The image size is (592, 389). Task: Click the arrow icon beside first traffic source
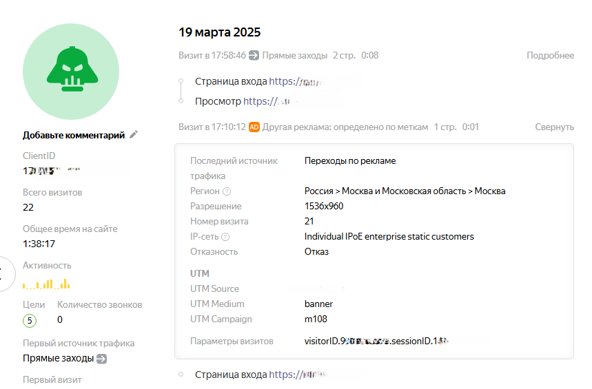[x=101, y=358]
